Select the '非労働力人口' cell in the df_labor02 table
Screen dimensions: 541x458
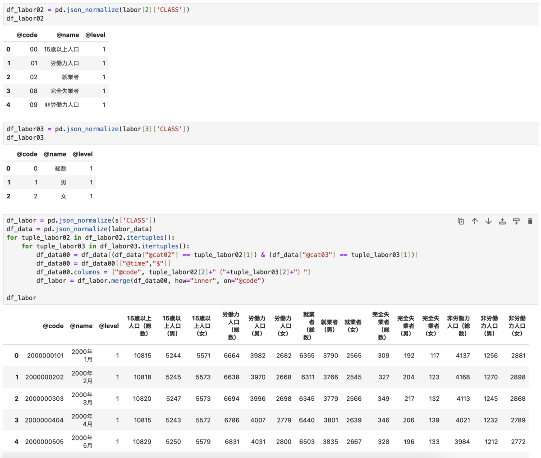pos(62,105)
